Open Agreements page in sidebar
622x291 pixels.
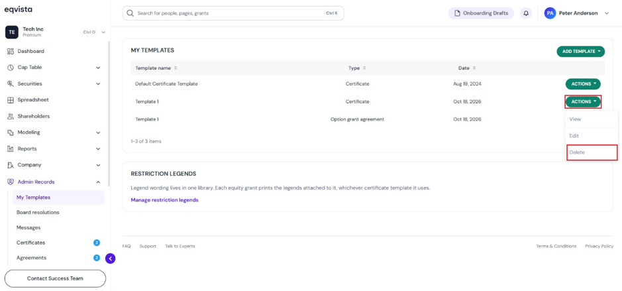pyautogui.click(x=31, y=258)
